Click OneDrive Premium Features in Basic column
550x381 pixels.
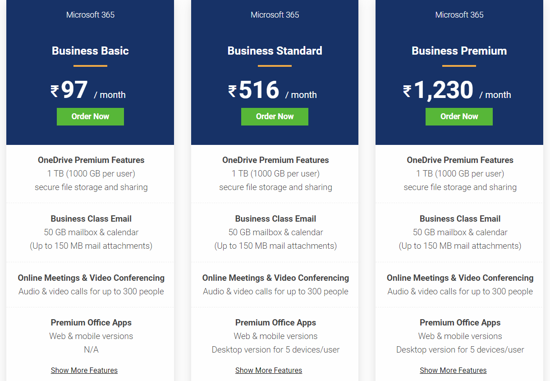[x=91, y=160]
